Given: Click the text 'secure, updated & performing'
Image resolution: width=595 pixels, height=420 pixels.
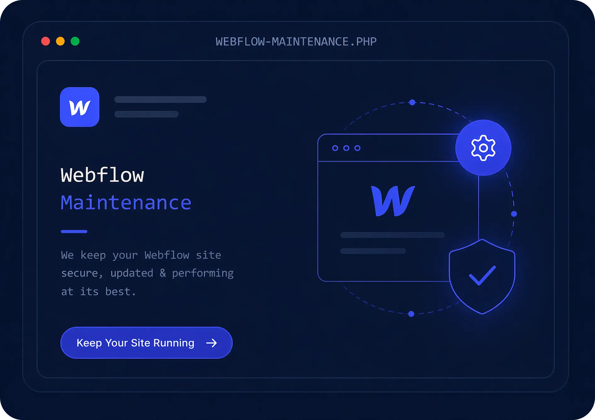Looking at the screenshot, I should (147, 273).
